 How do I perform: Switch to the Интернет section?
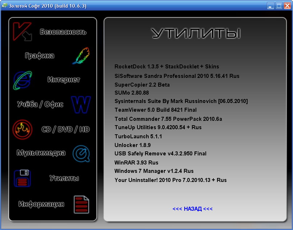click(x=64, y=80)
